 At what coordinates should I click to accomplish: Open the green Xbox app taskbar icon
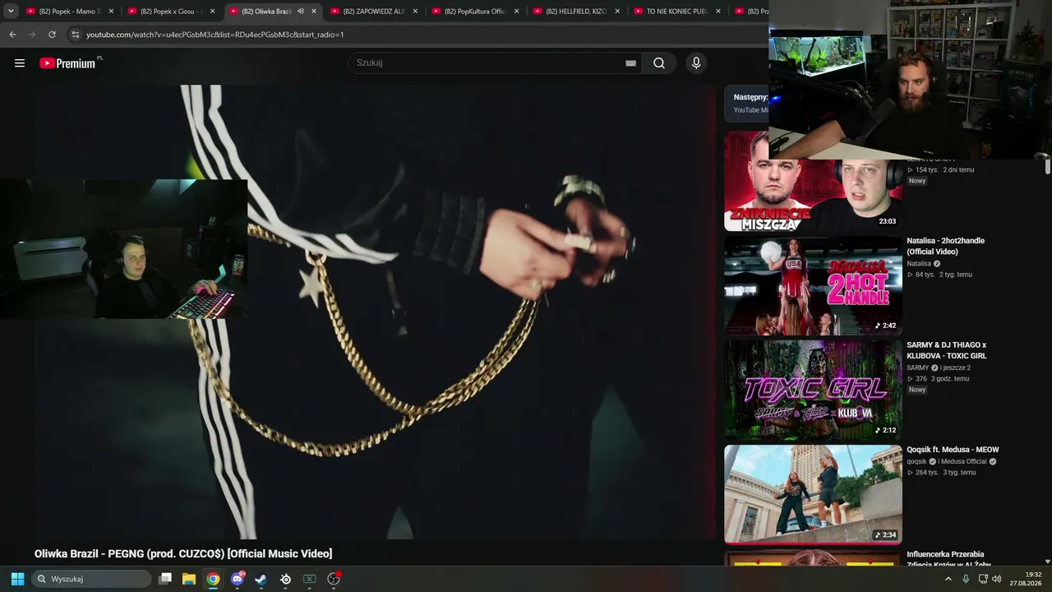[310, 579]
